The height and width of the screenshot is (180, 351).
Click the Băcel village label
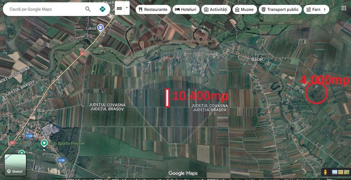(x=257, y=59)
